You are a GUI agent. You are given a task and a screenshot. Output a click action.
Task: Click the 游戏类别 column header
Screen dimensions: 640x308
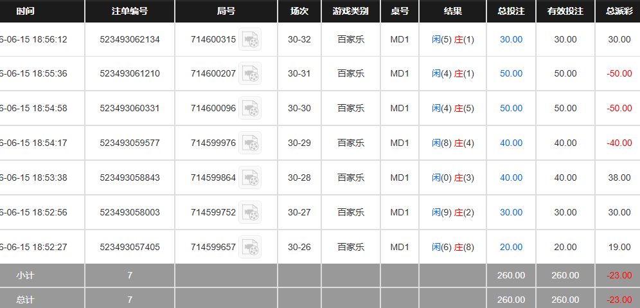[x=351, y=11]
